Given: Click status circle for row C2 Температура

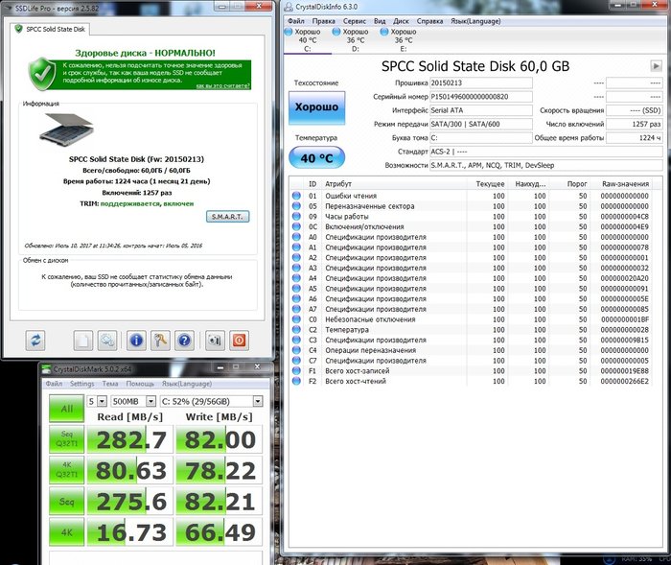Looking at the screenshot, I should tap(296, 329).
